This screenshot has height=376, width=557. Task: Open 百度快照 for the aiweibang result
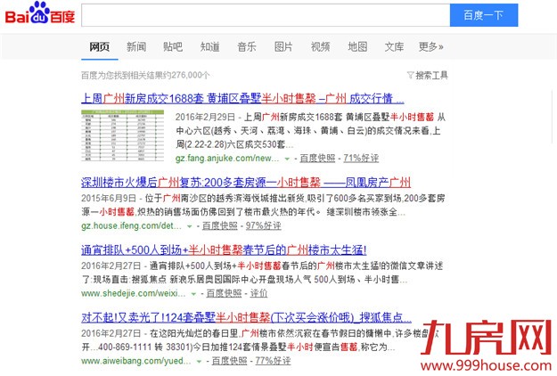point(229,361)
